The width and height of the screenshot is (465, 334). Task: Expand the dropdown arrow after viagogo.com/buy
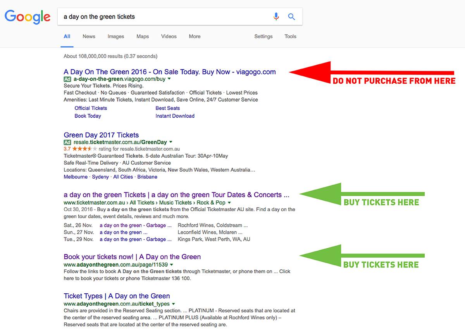pyautogui.click(x=169, y=79)
